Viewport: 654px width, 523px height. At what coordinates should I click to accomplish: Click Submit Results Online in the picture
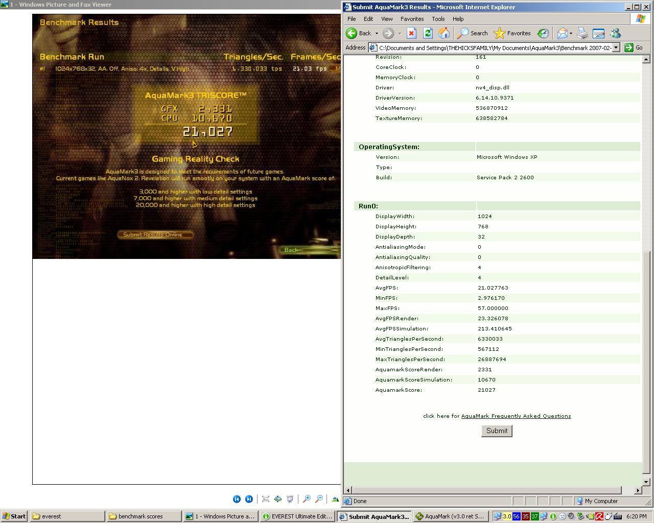pos(155,235)
